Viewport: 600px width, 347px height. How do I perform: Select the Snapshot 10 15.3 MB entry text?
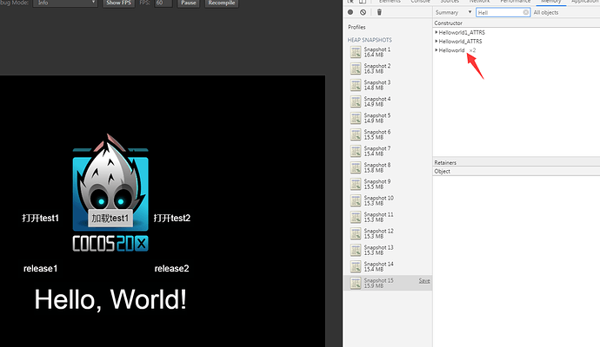[379, 200]
